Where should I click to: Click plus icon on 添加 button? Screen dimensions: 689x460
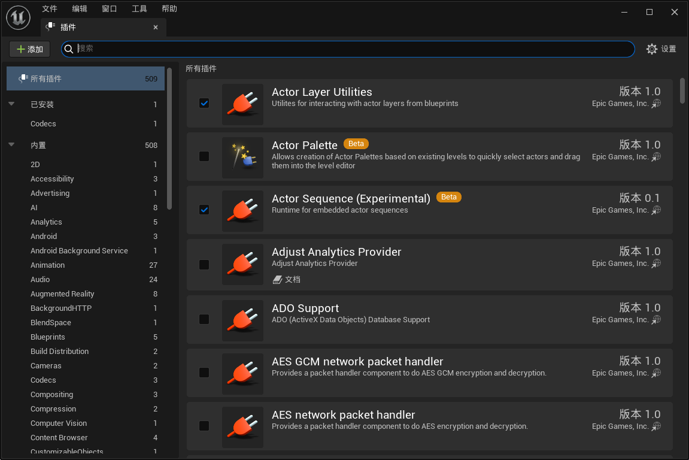click(x=21, y=49)
